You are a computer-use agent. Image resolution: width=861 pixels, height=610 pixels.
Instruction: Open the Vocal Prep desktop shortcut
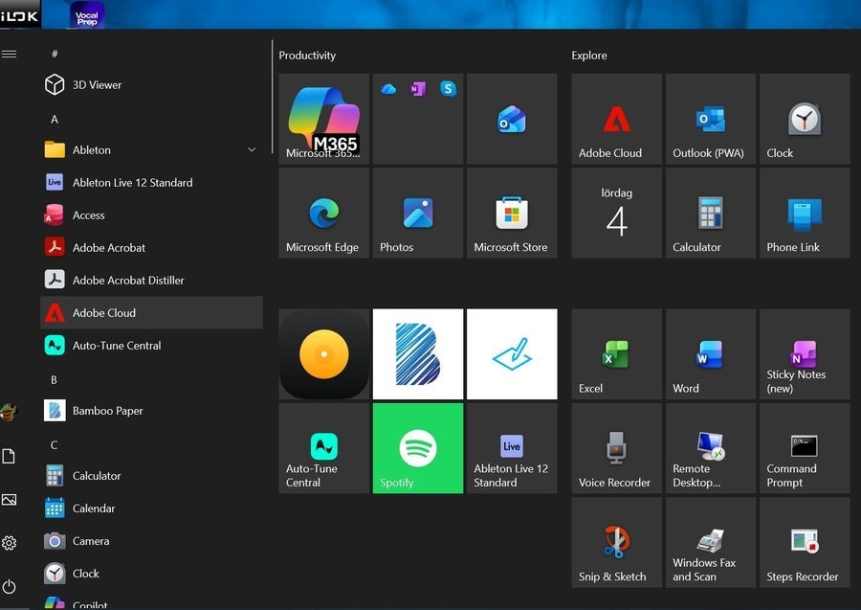[x=87, y=14]
